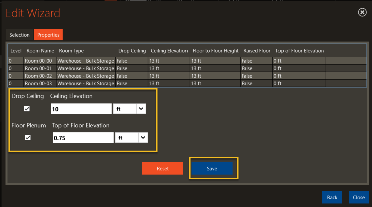Open the Properties tab
Viewport: 372px width, 207px height.
(x=48, y=35)
